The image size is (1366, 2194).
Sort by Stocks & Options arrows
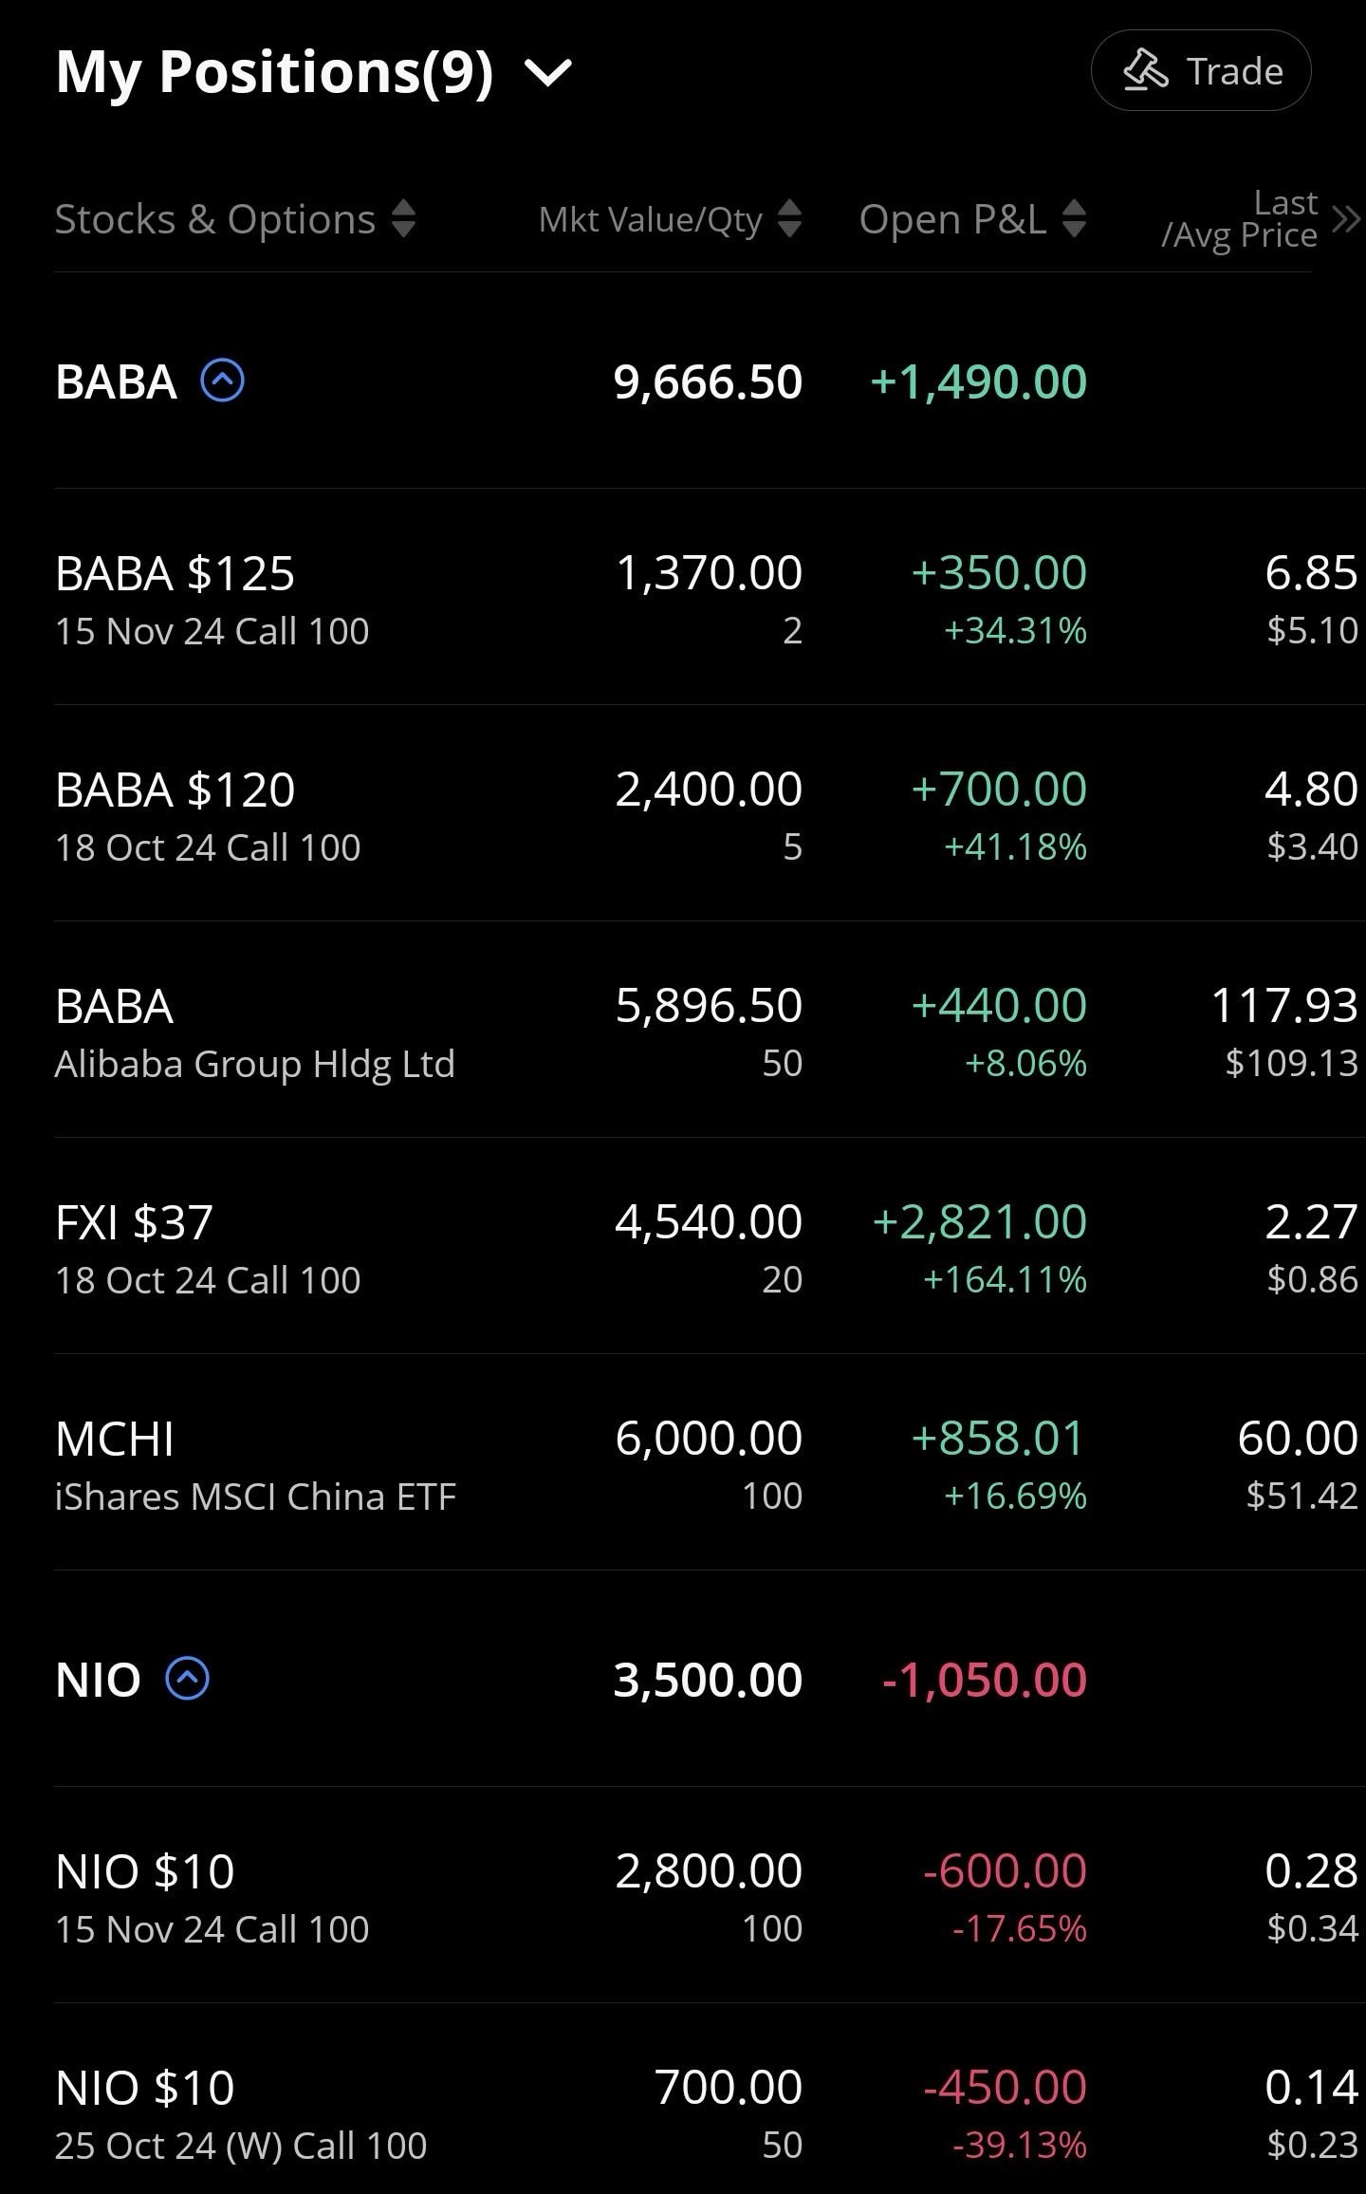(x=403, y=218)
